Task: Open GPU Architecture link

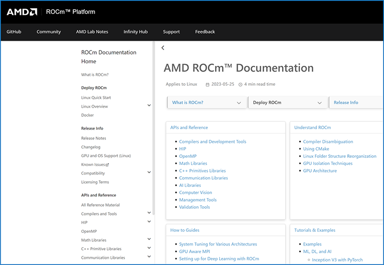Action: pyautogui.click(x=320, y=171)
